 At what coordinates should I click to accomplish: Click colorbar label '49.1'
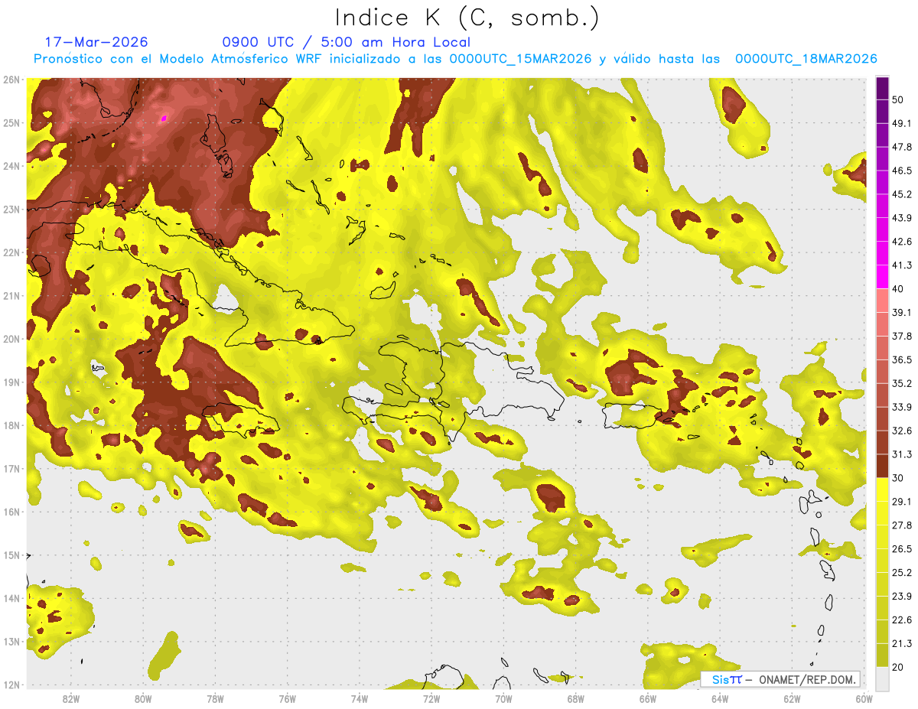point(902,123)
